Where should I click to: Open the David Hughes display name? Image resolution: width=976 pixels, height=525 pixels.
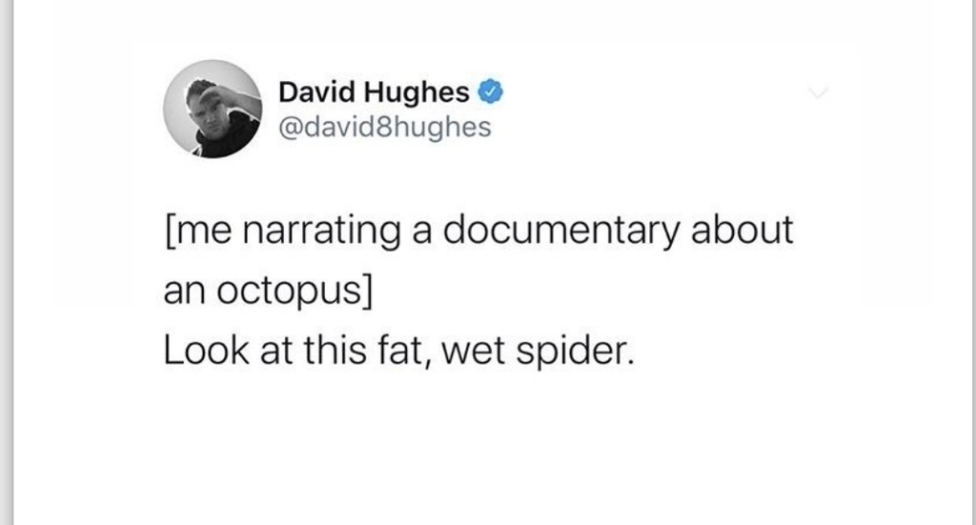point(374,92)
